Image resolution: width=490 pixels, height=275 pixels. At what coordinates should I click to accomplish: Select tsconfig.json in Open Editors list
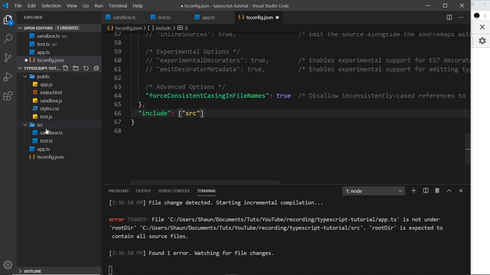click(51, 60)
